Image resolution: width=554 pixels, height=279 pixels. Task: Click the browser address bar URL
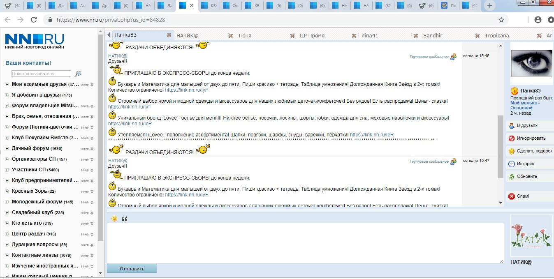coord(111,20)
